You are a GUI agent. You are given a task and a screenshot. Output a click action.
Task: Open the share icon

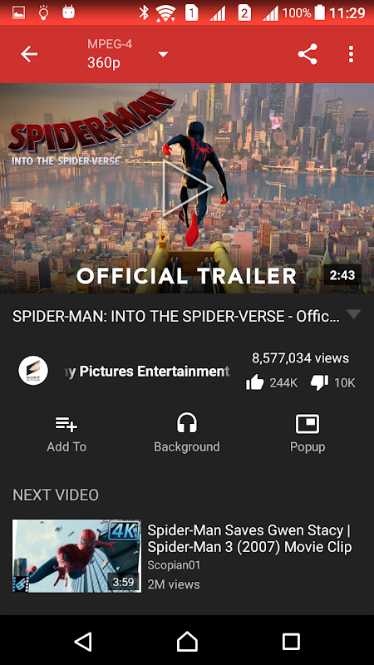tap(308, 54)
